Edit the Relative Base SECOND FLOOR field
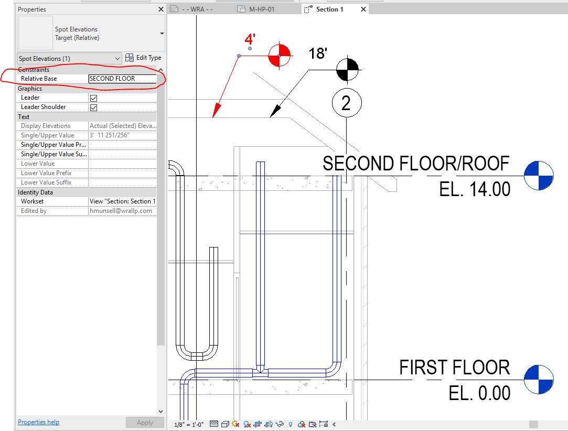This screenshot has width=568, height=431. (122, 79)
